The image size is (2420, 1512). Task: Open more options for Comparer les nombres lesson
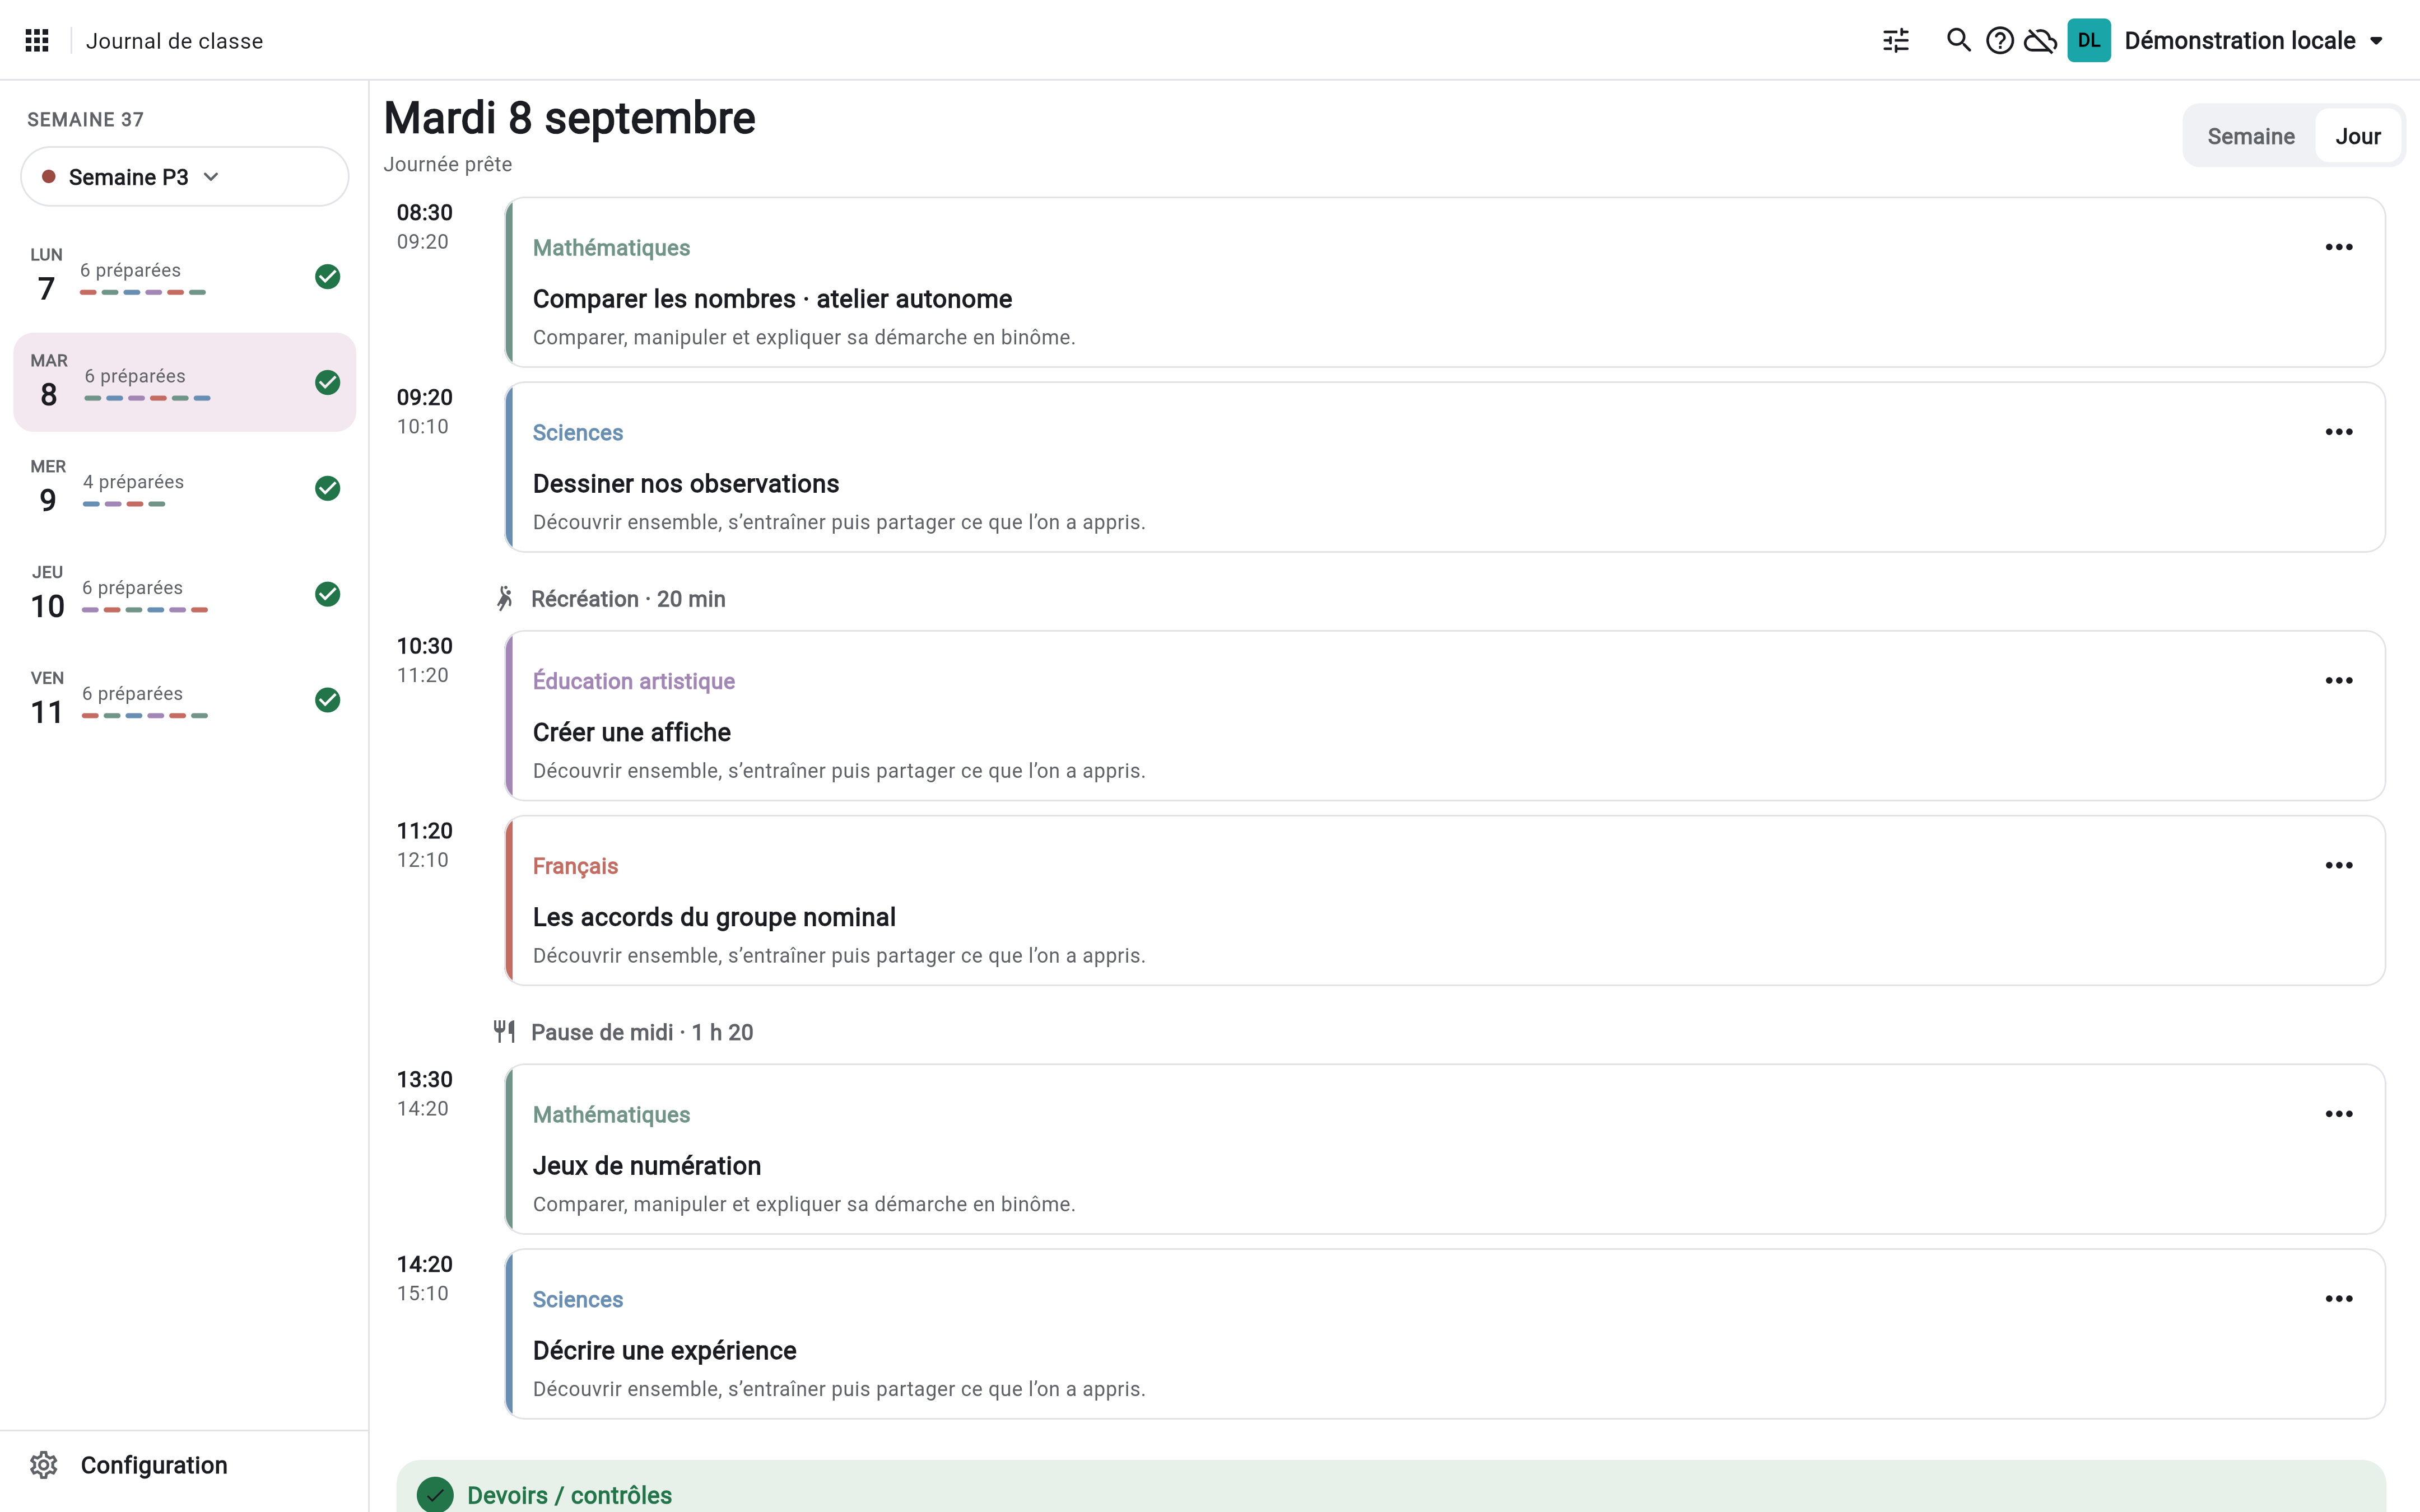point(2339,247)
